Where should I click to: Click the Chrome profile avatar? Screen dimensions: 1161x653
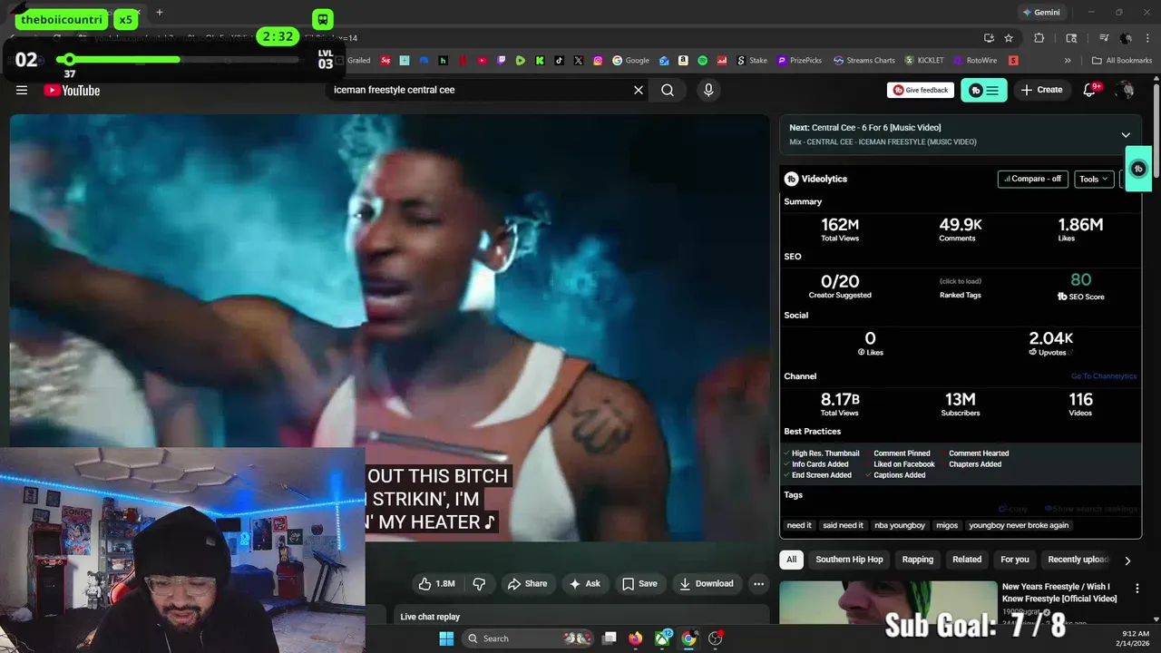1126,38
